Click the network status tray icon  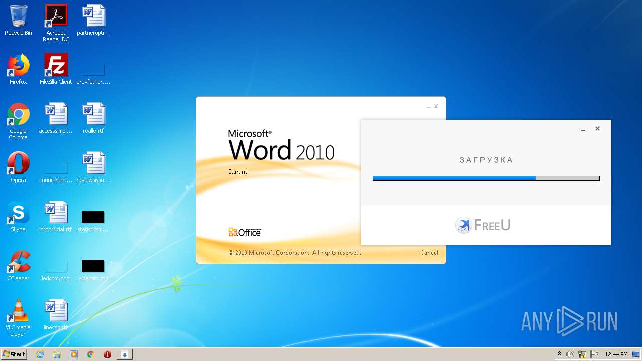pyautogui.click(x=582, y=354)
